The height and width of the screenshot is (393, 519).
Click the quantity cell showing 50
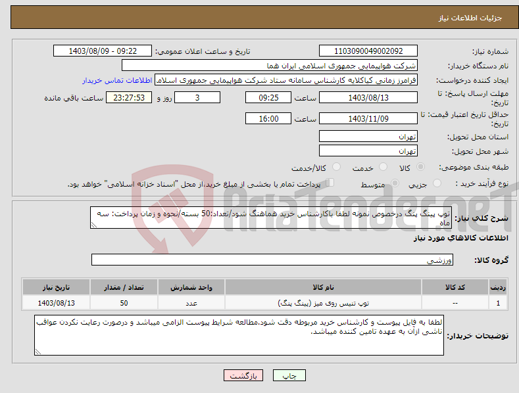tap(124, 303)
